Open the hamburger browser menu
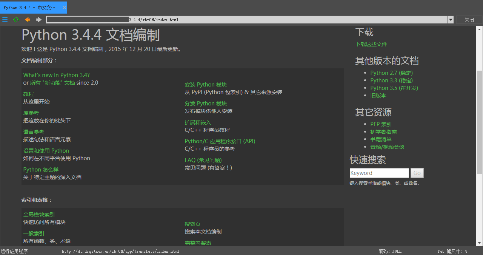Image resolution: width=483 pixels, height=255 pixels. pos(5,20)
